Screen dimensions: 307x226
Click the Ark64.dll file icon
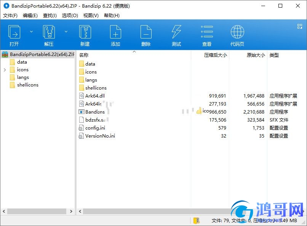point(82,96)
